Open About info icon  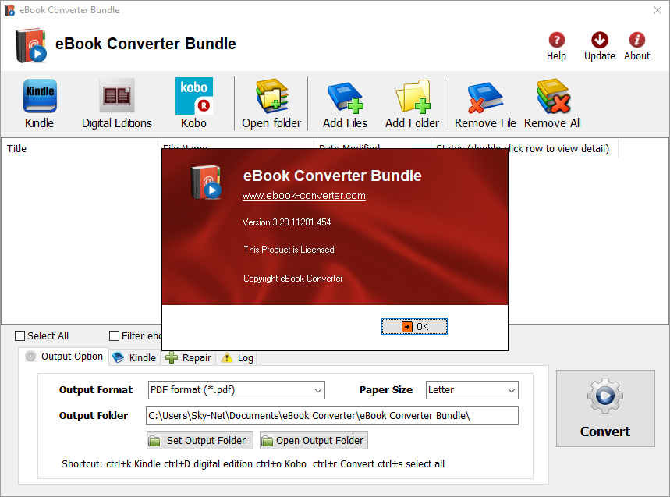click(636, 40)
